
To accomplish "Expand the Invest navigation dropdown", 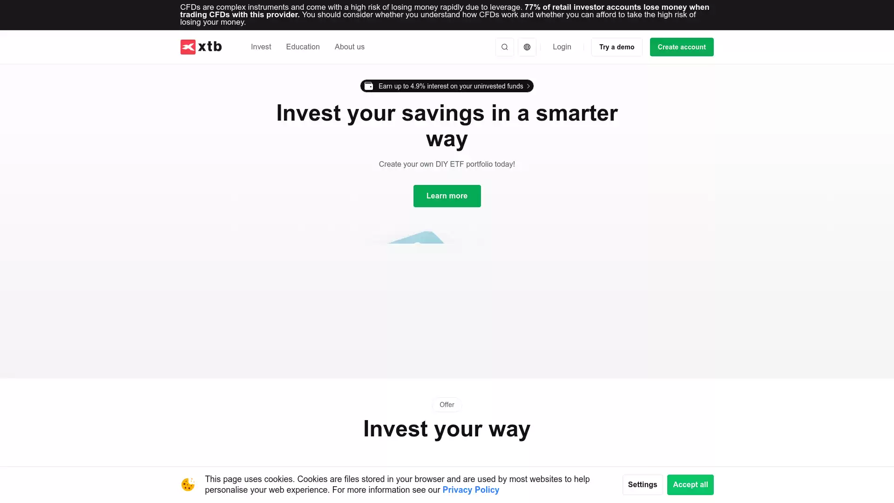I will [x=261, y=47].
